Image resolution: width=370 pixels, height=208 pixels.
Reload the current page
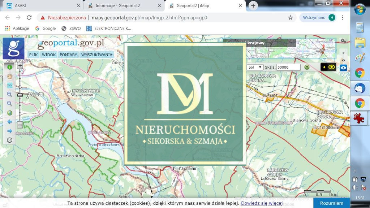(29, 18)
